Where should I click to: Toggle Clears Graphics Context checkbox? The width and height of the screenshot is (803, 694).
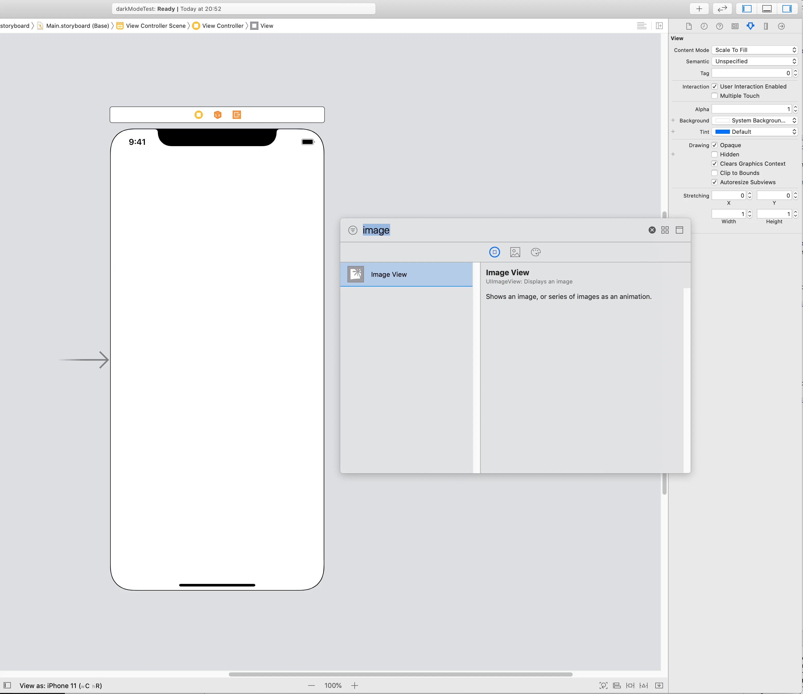point(715,163)
